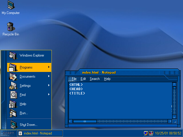Click the horizontal scroll right arrow
Screen dimensions: 183x137
pos(170,121)
